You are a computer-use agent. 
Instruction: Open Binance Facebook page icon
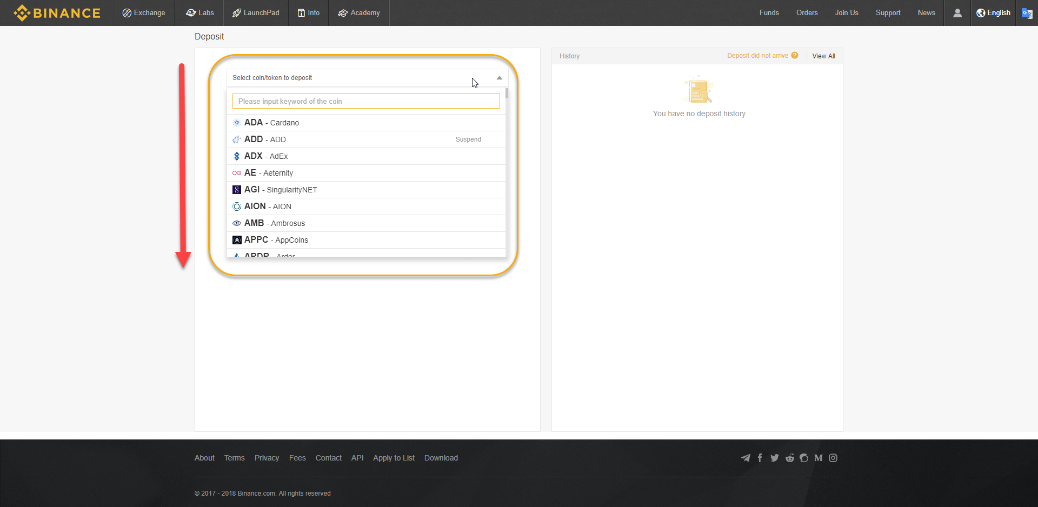coord(760,458)
